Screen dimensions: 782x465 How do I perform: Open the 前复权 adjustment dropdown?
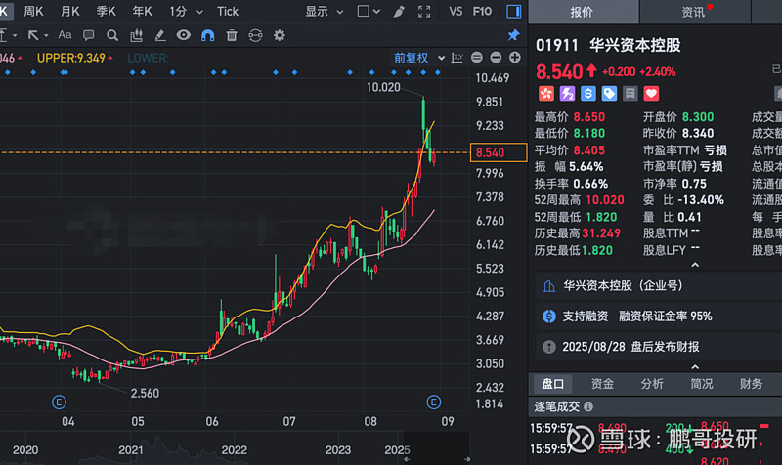419,58
